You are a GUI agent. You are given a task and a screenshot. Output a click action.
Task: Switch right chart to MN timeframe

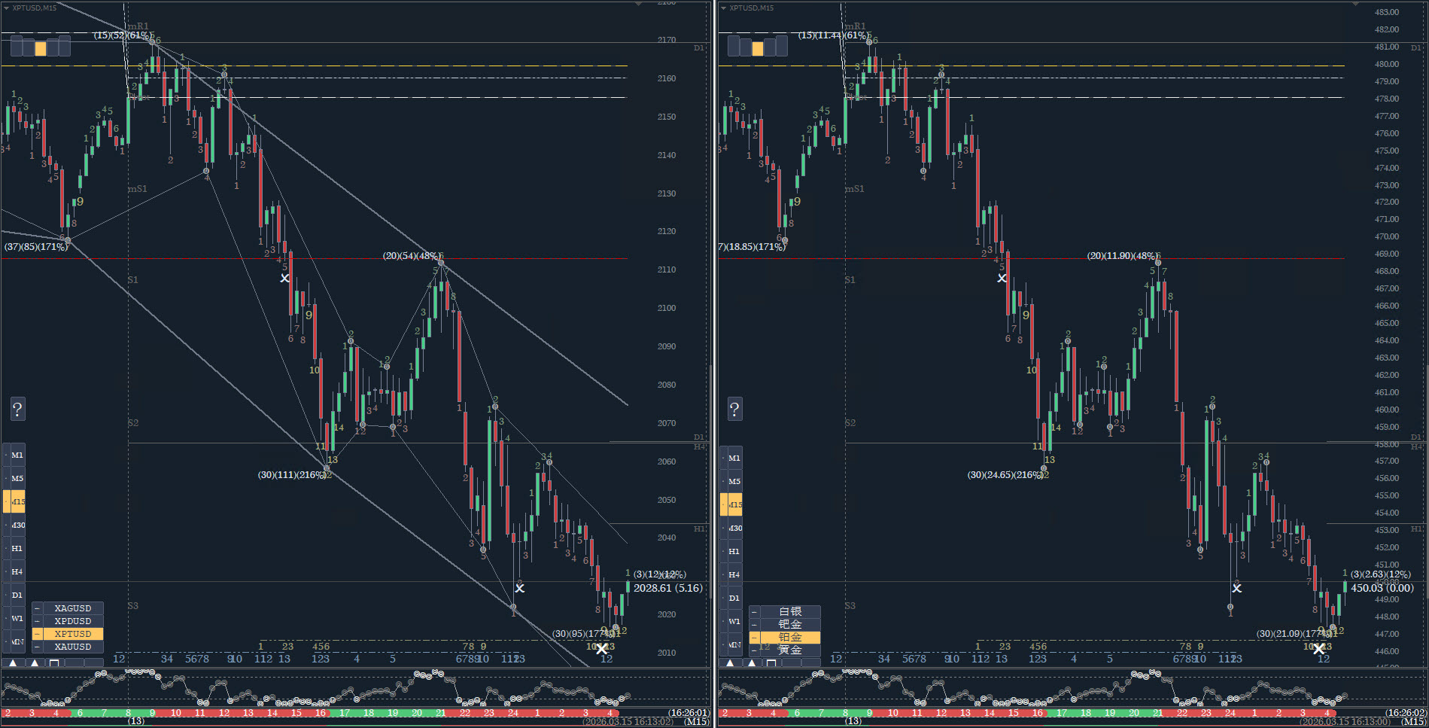[734, 644]
